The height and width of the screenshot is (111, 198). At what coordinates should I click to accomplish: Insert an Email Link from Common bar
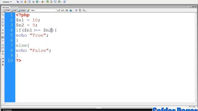tap(22, 2)
